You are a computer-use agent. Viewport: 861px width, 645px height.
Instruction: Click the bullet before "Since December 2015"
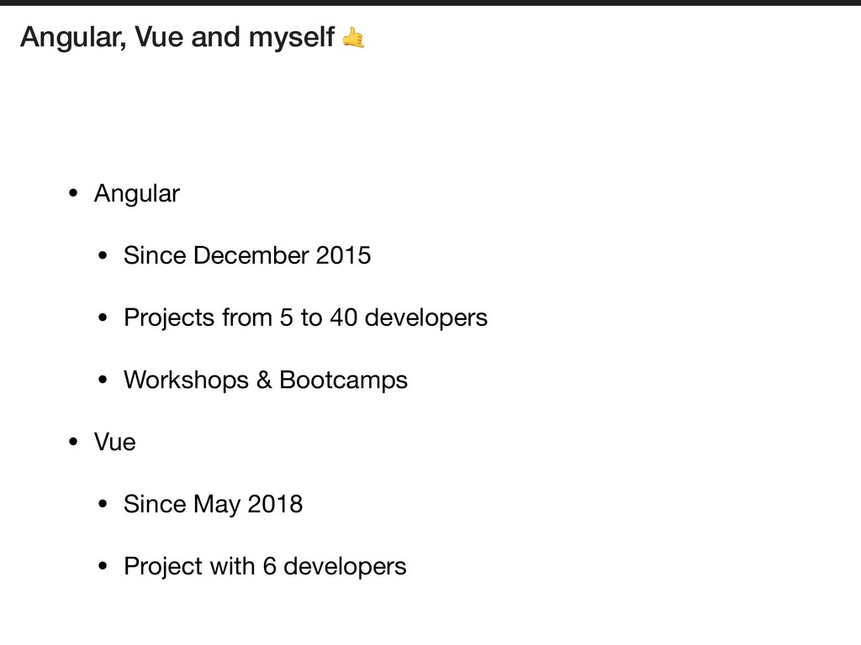(x=103, y=255)
